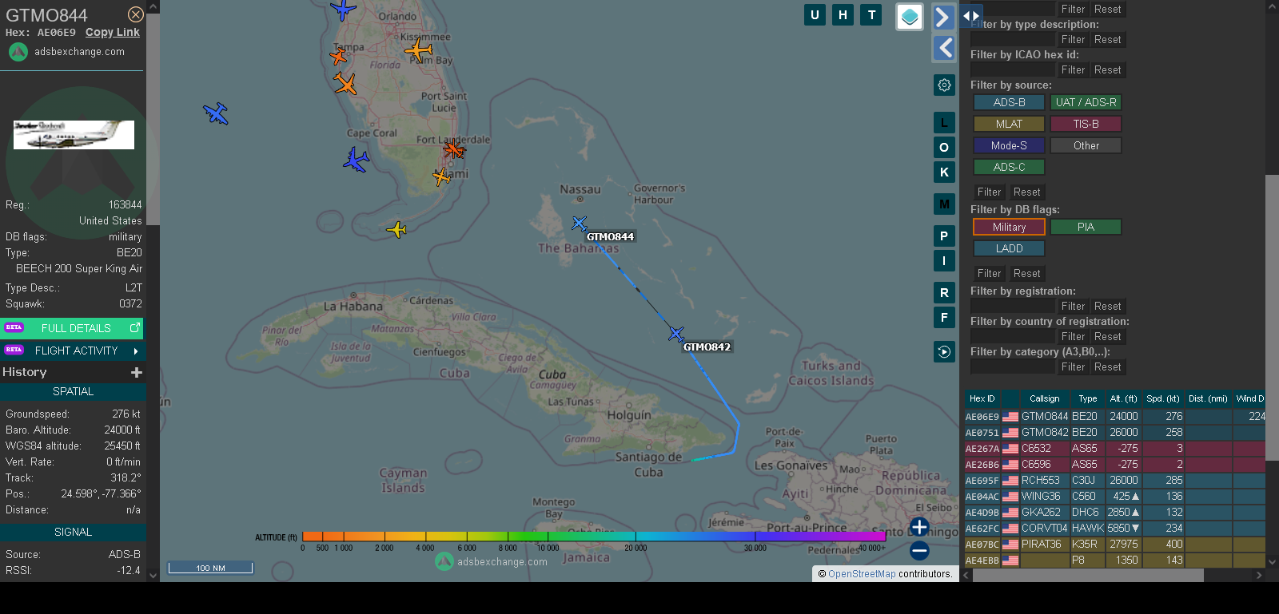Sort table by Spd. (kt) column header
Image resolution: width=1279 pixels, height=614 pixels.
coord(1162,398)
